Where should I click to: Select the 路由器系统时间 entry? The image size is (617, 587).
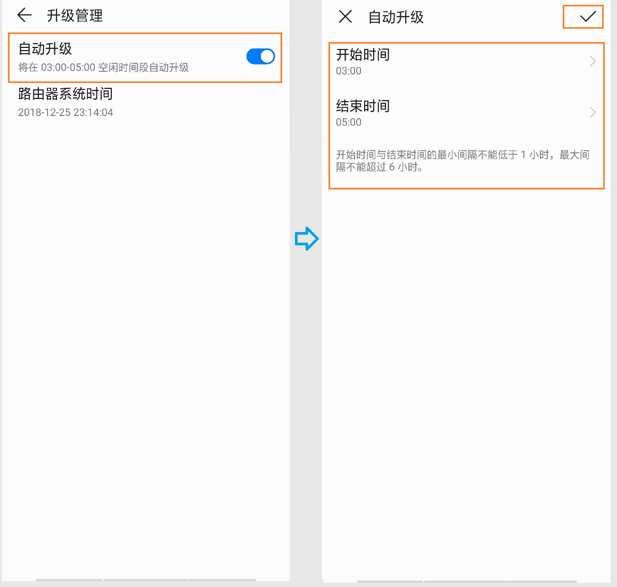(65, 94)
